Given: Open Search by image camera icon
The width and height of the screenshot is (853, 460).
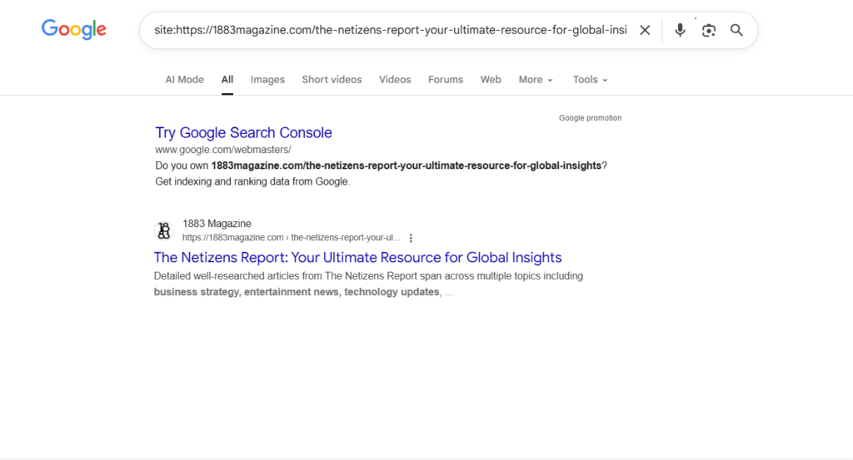Looking at the screenshot, I should 708,31.
